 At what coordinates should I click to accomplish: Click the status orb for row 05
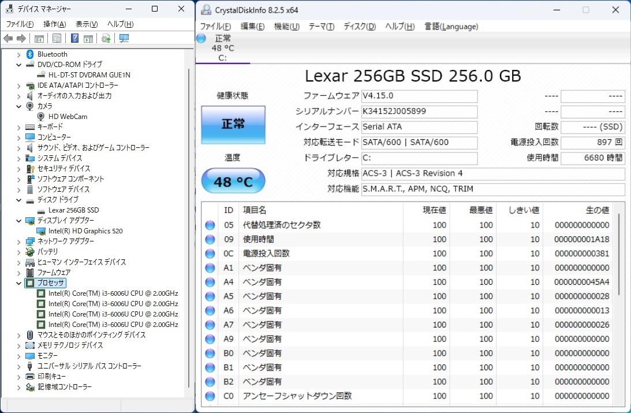pos(210,225)
